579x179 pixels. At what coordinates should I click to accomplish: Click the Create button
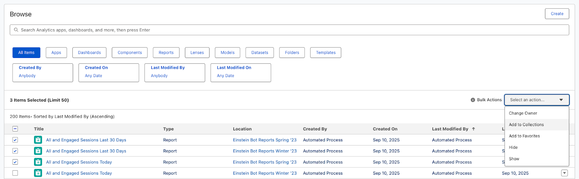click(x=557, y=14)
